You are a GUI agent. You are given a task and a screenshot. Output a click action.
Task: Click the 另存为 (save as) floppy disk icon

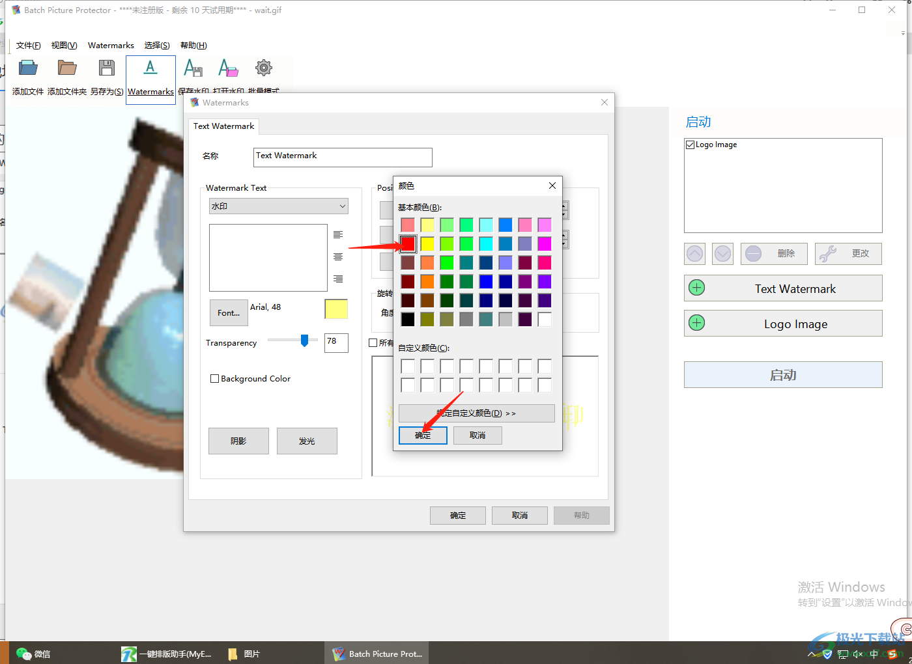107,68
